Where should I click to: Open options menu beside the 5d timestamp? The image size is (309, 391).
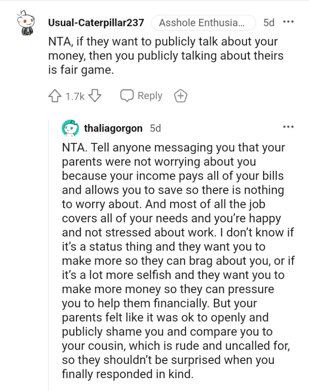[289, 22]
